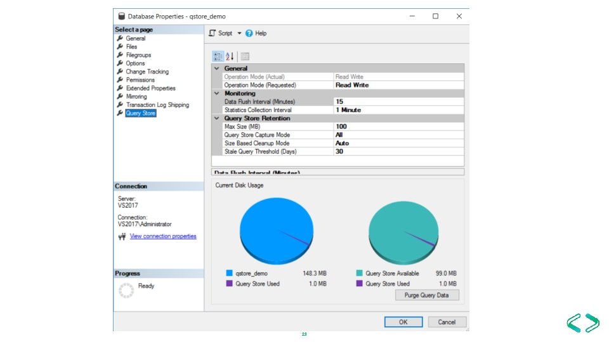Viewport: 609px width, 342px height.
Task: Click the wrench icon beside Mirroring
Action: point(120,96)
